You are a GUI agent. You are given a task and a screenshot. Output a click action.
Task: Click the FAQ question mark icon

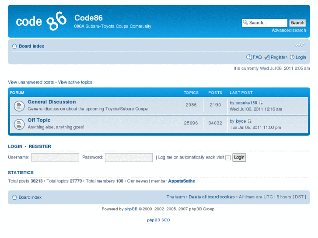(x=249, y=57)
